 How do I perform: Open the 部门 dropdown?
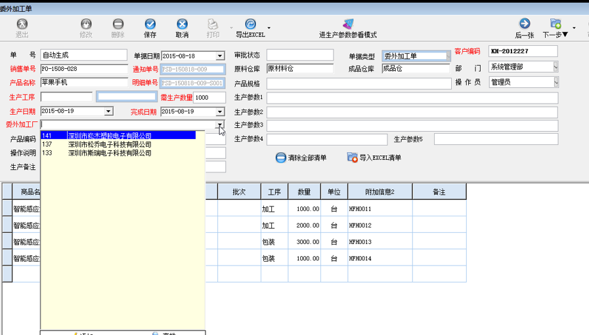point(556,67)
